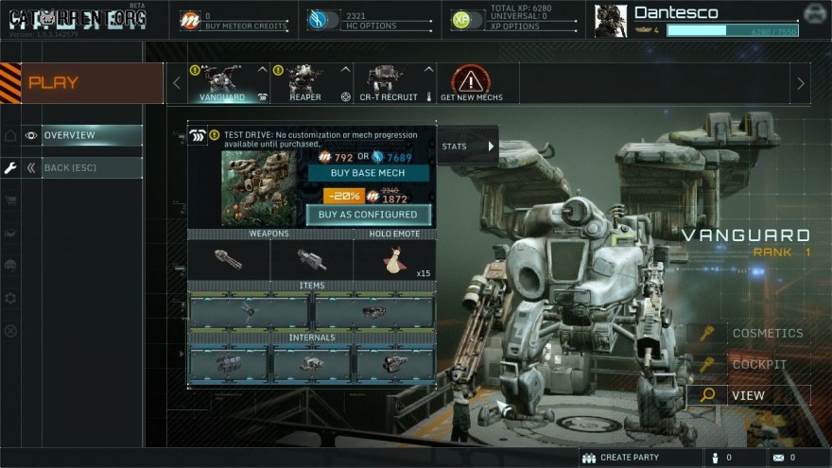
Task: Select the Vanguard mech tab
Action: tap(229, 83)
